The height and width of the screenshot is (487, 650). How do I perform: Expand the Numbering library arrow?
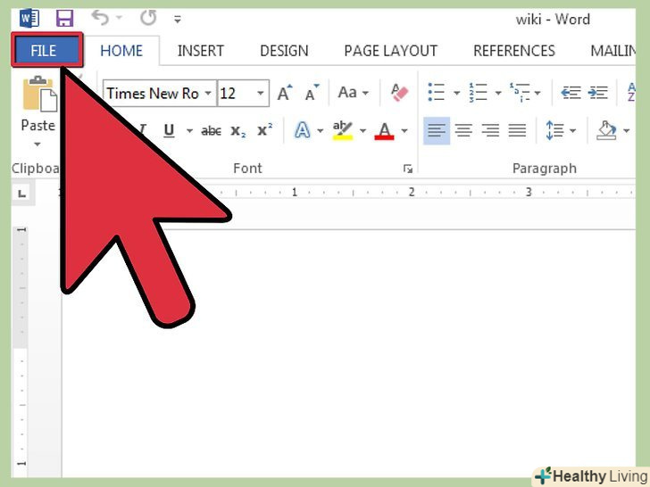click(x=498, y=93)
